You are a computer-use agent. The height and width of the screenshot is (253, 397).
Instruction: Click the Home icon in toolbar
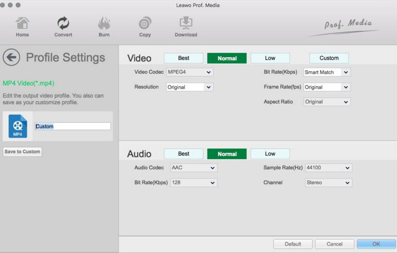[22, 24]
